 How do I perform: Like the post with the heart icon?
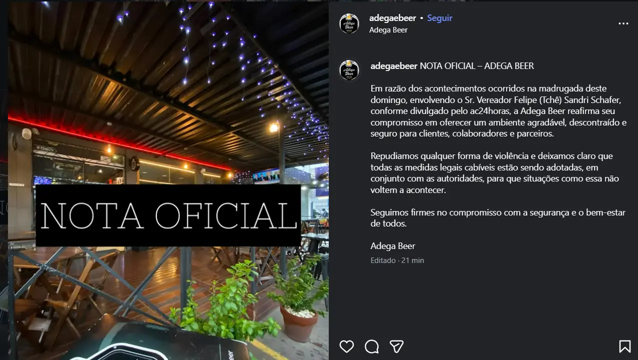click(346, 346)
